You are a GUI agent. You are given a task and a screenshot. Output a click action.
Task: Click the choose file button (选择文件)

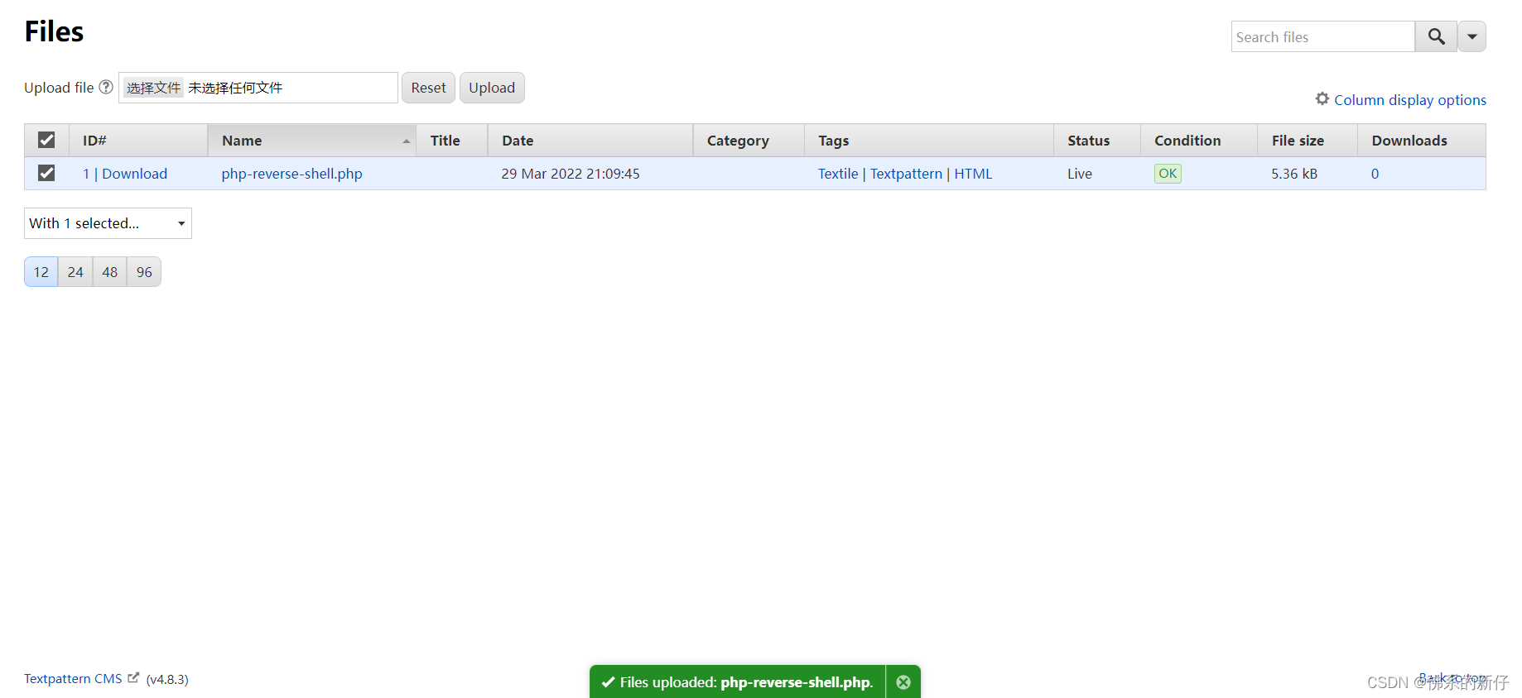[x=153, y=88]
